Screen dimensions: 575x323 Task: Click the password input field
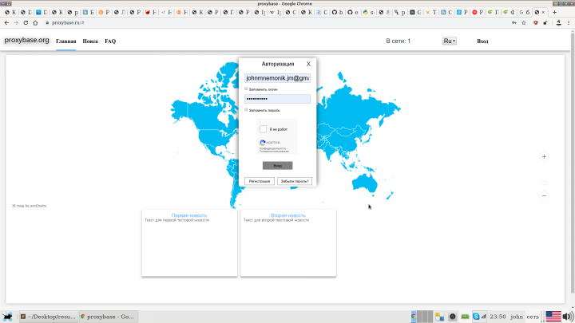click(278, 99)
